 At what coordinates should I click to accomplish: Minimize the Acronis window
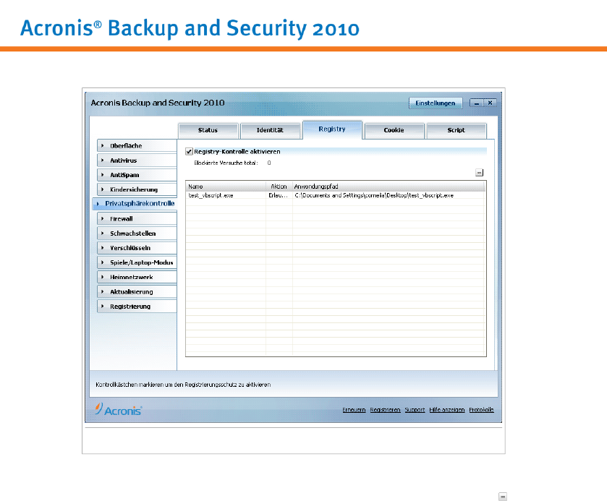point(477,103)
